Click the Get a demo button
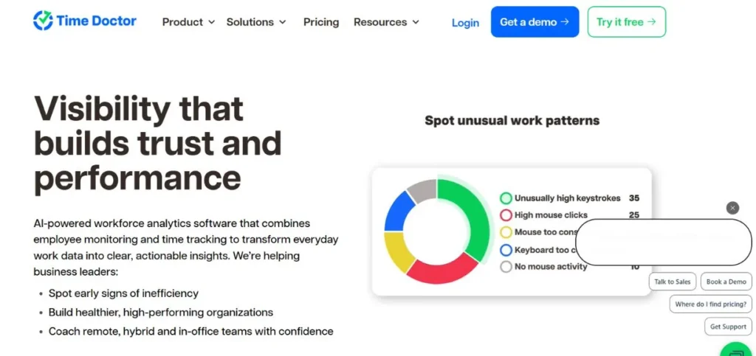 coord(535,21)
